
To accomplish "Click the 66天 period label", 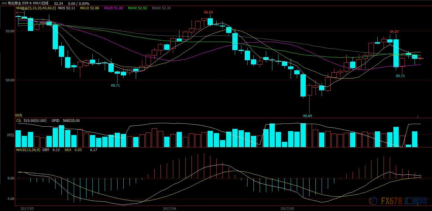I will click(19, 115).
